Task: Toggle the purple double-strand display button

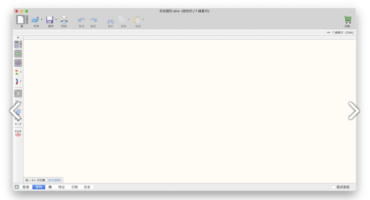Action: click(x=18, y=63)
